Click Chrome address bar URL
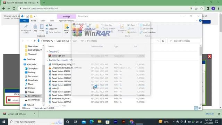 [x=40, y=8]
